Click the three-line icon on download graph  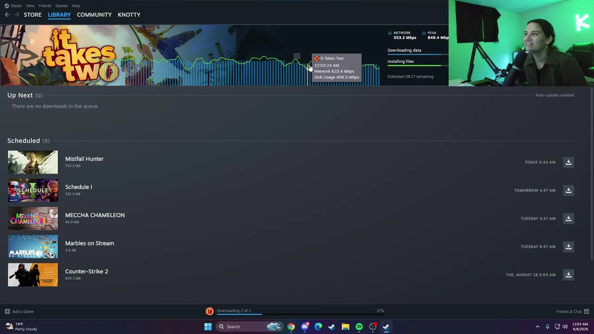tap(297, 56)
